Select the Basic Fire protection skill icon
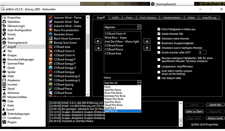The width and height of the screenshot is (225, 131). (x=51, y=30)
